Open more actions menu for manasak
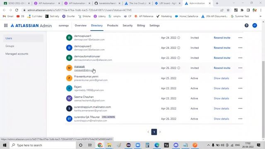 (240, 68)
